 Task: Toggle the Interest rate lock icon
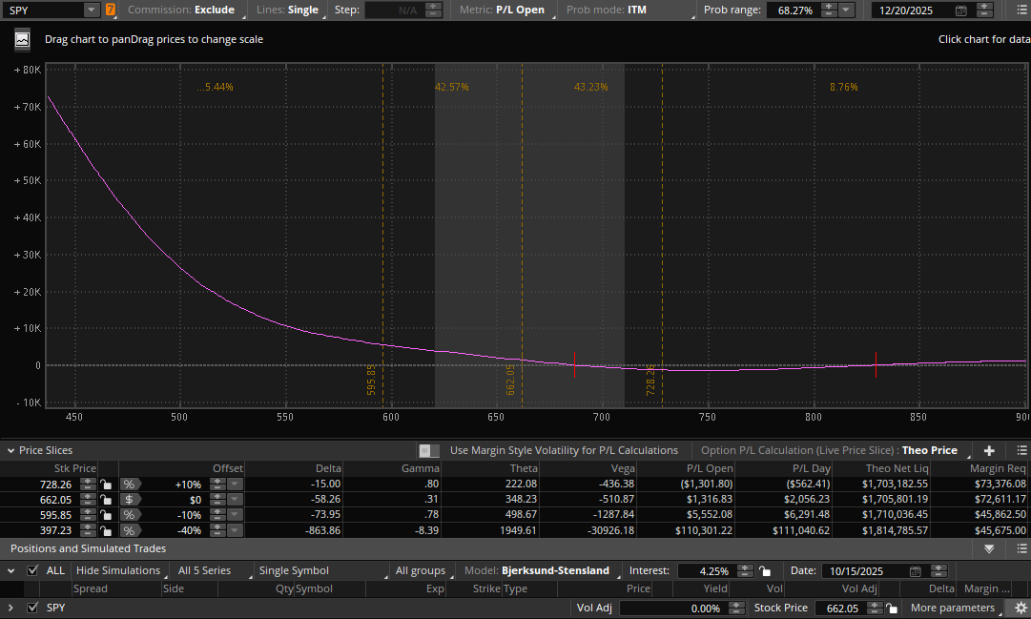765,571
